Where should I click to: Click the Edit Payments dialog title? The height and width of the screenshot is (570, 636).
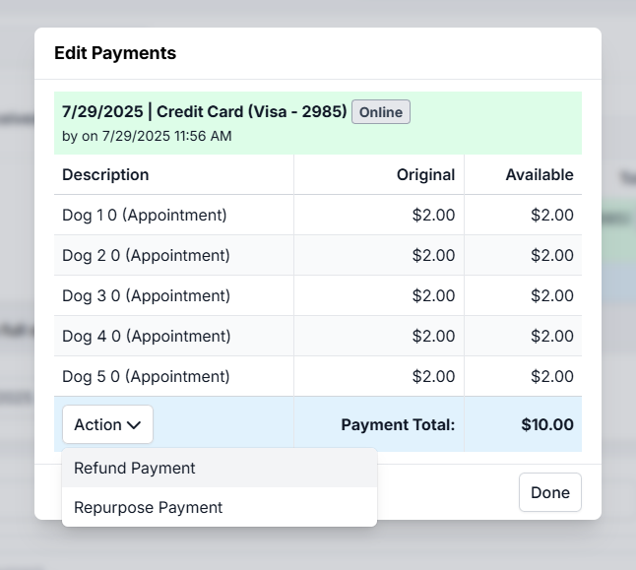point(115,53)
